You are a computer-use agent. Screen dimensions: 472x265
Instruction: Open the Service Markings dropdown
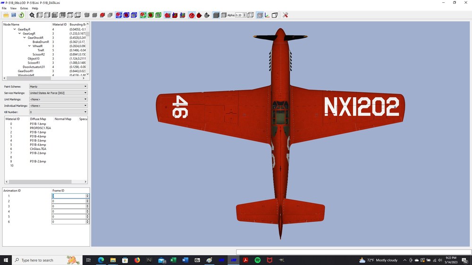pos(58,93)
